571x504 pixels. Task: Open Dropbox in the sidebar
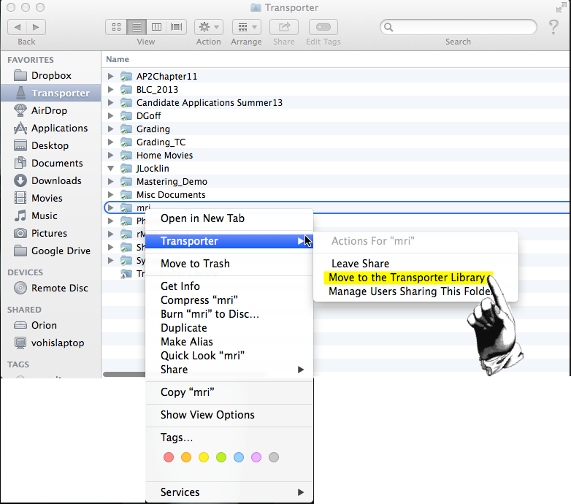(x=51, y=75)
